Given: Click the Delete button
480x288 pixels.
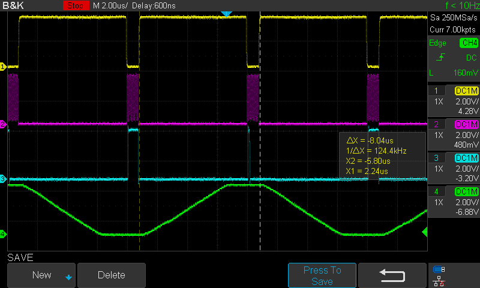Looking at the screenshot, I should (x=112, y=275).
